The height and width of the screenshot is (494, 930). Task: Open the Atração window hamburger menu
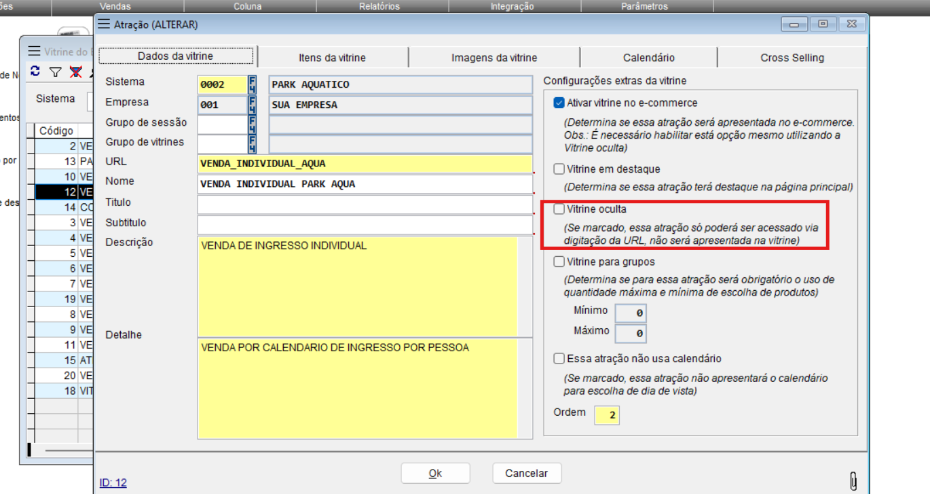pyautogui.click(x=103, y=24)
